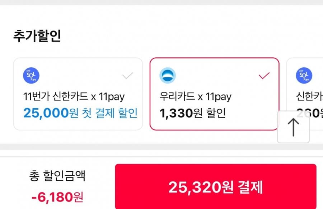Click the blue 25,000원 첫 결제 할인 text
This screenshot has width=323, height=209.
pyautogui.click(x=80, y=113)
